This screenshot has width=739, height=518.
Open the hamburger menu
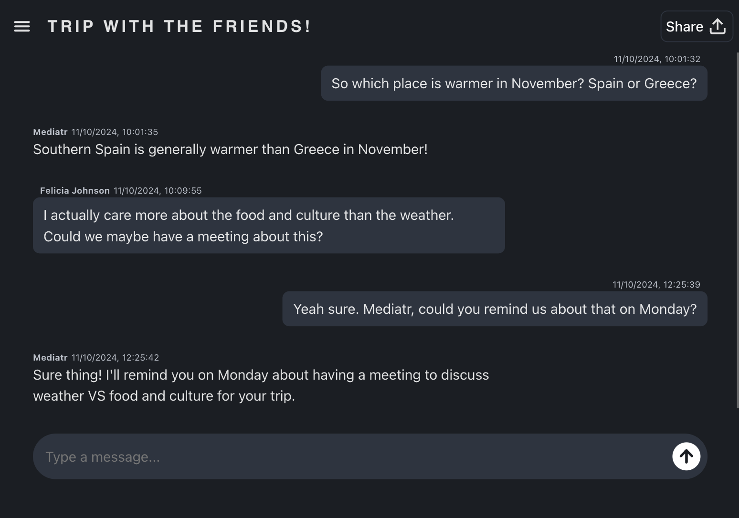[22, 27]
